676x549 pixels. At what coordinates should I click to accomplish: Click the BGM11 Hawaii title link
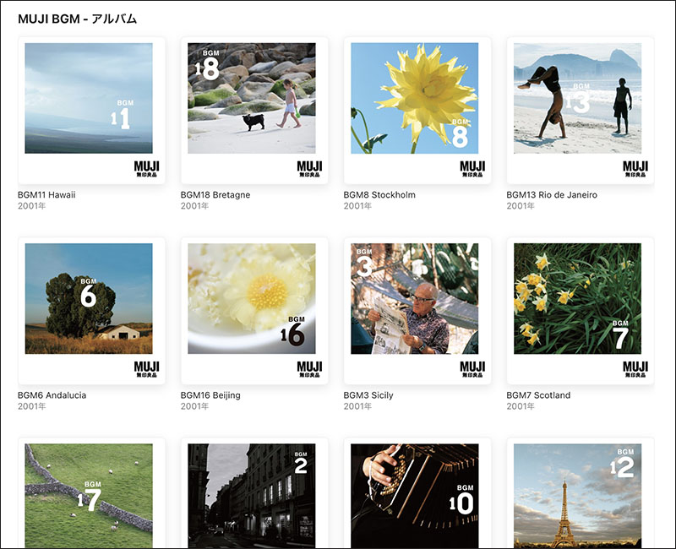click(x=46, y=195)
